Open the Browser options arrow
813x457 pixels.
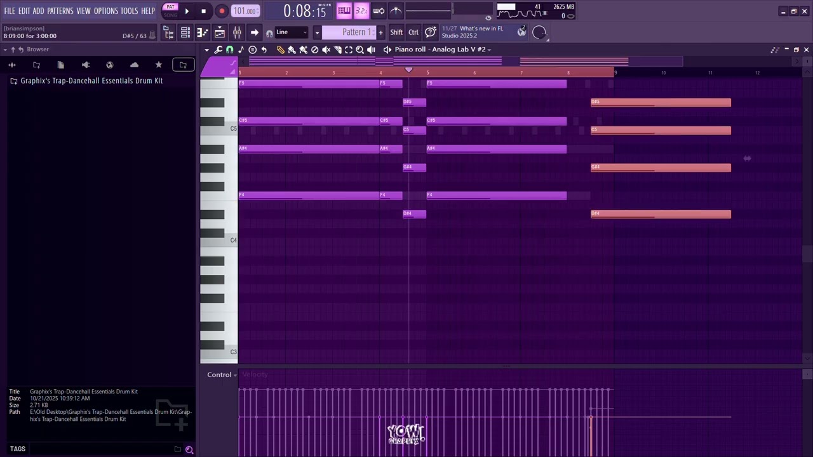(5, 50)
